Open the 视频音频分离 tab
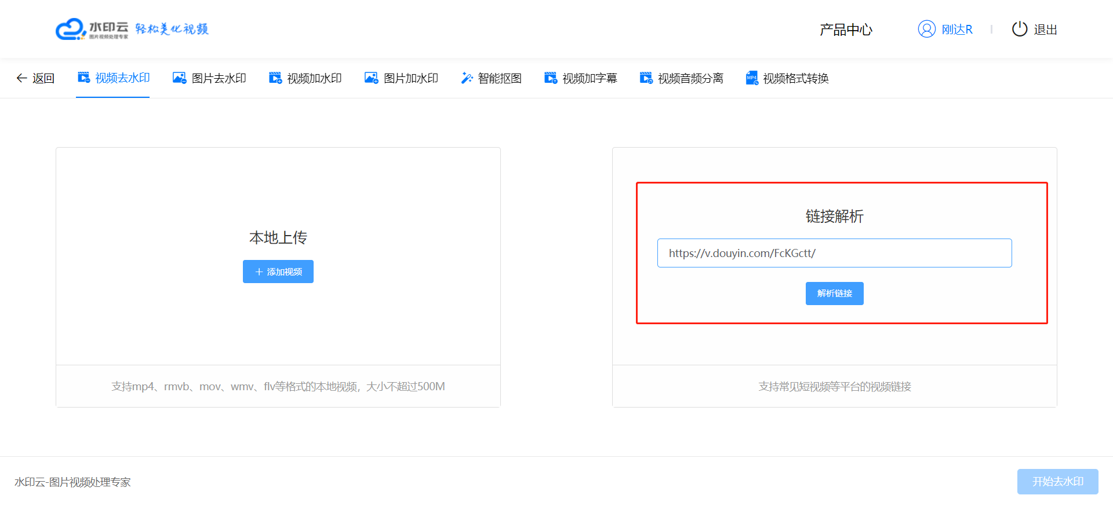Image resolution: width=1113 pixels, height=506 pixels. point(682,78)
